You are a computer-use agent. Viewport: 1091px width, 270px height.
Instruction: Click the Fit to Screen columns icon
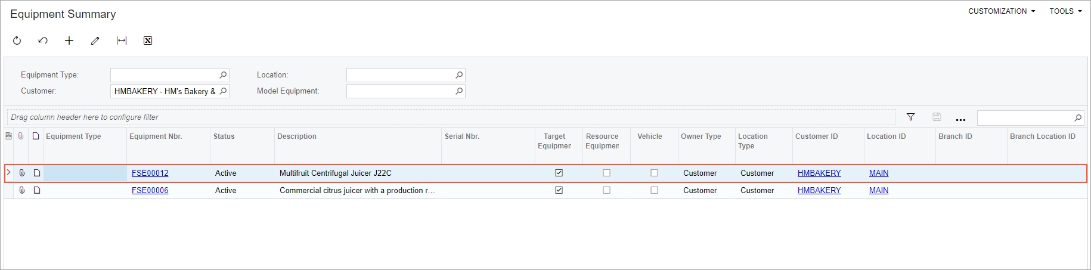point(122,41)
